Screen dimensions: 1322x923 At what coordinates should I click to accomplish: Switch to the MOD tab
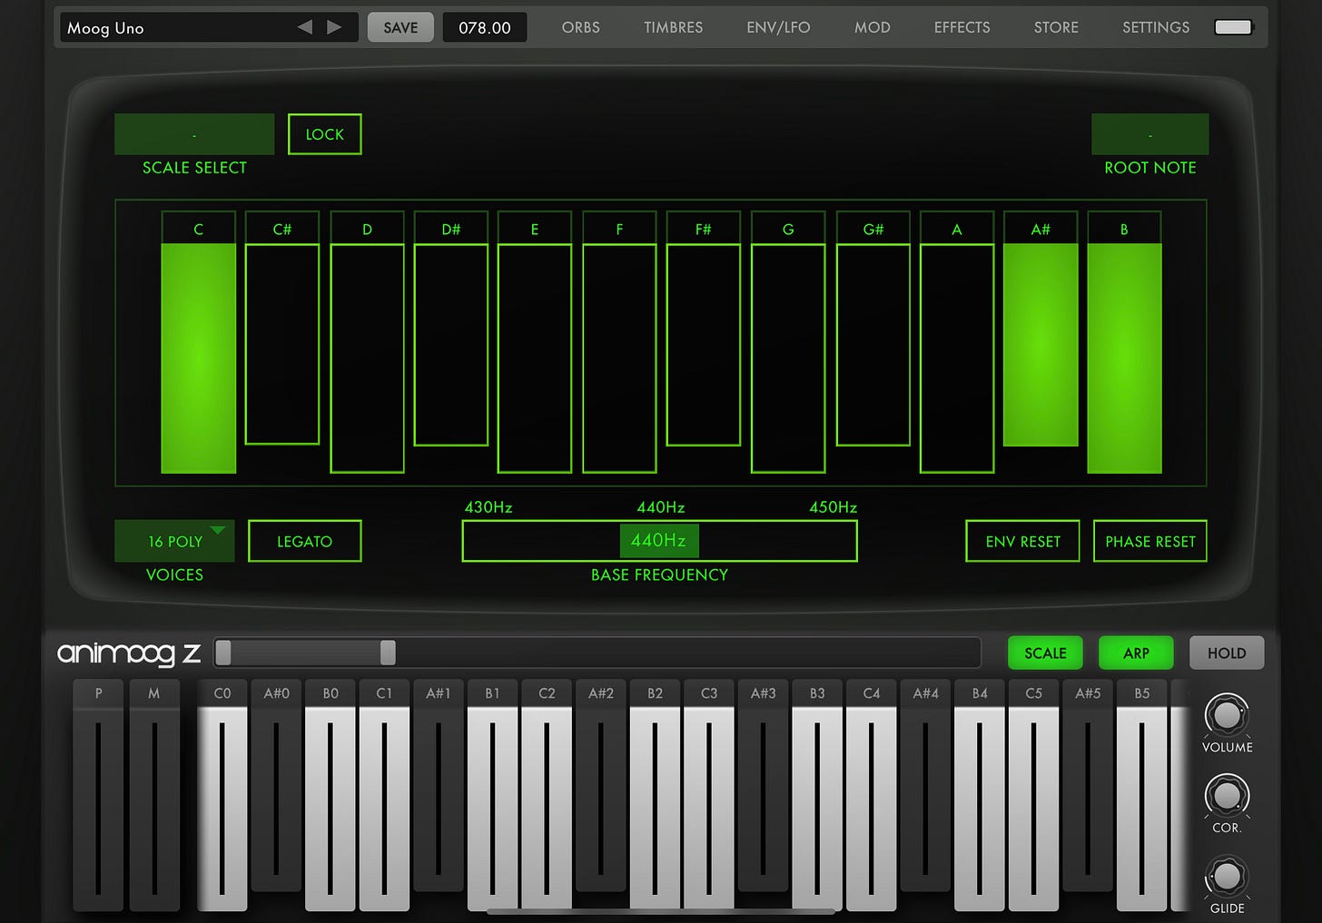872,27
